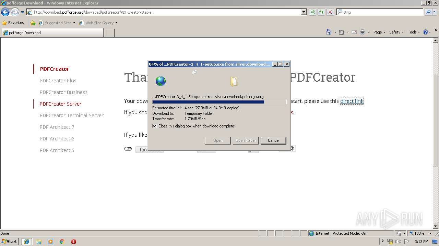Click the Internet Explorer taskbar icon
Image resolution: width=439 pixels, height=246 pixels.
[27, 242]
